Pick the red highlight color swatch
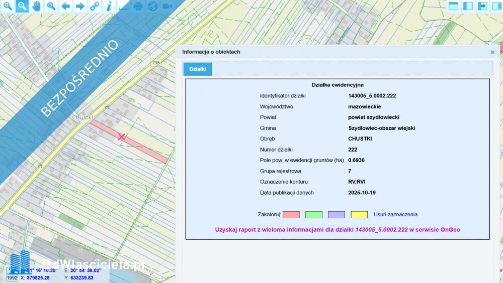 point(291,214)
